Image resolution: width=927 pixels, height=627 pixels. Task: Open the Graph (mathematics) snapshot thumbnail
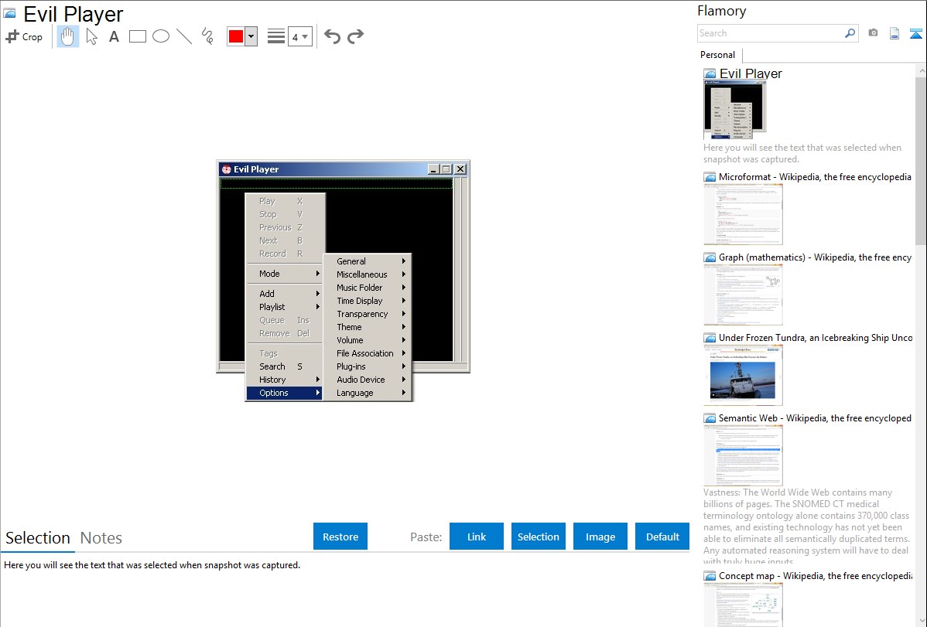coord(743,295)
